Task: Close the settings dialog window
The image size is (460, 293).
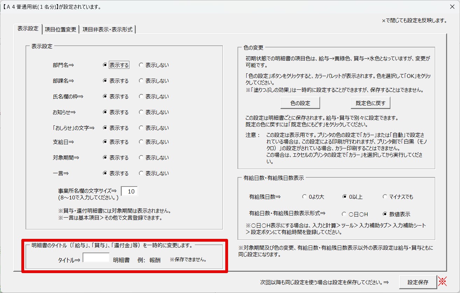Action: 452,7
